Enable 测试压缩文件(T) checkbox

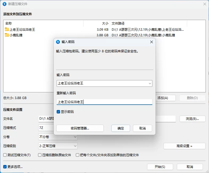[5, 155]
